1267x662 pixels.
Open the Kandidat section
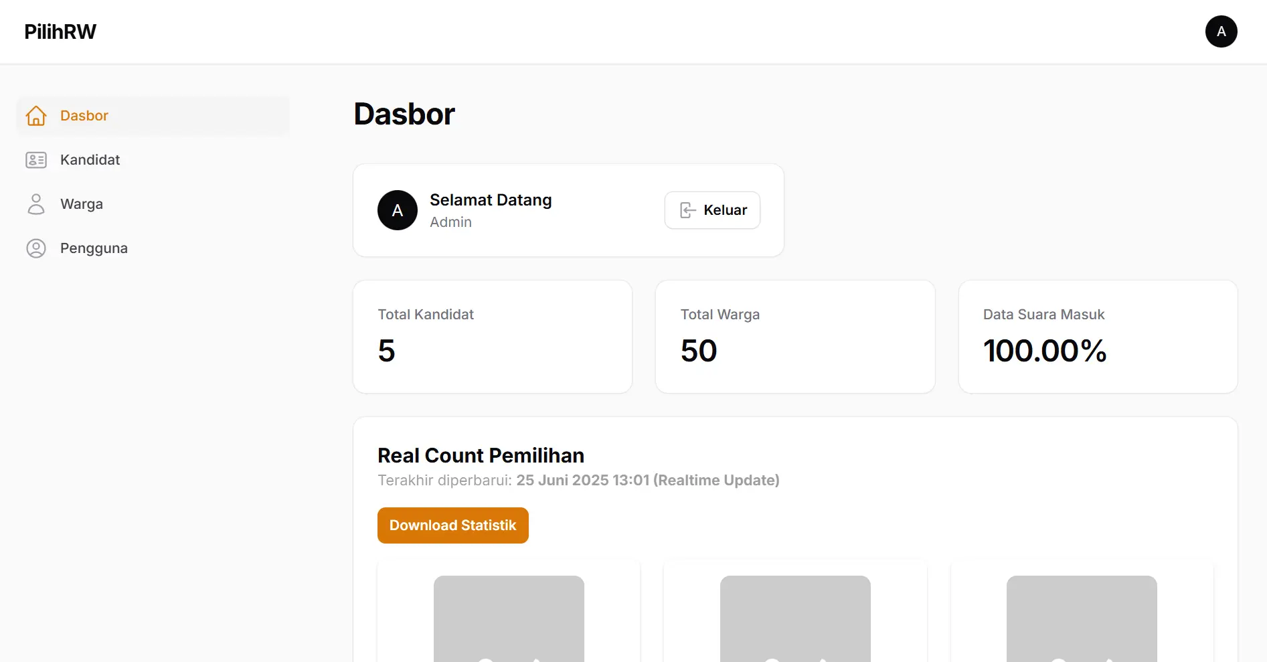(x=90, y=159)
